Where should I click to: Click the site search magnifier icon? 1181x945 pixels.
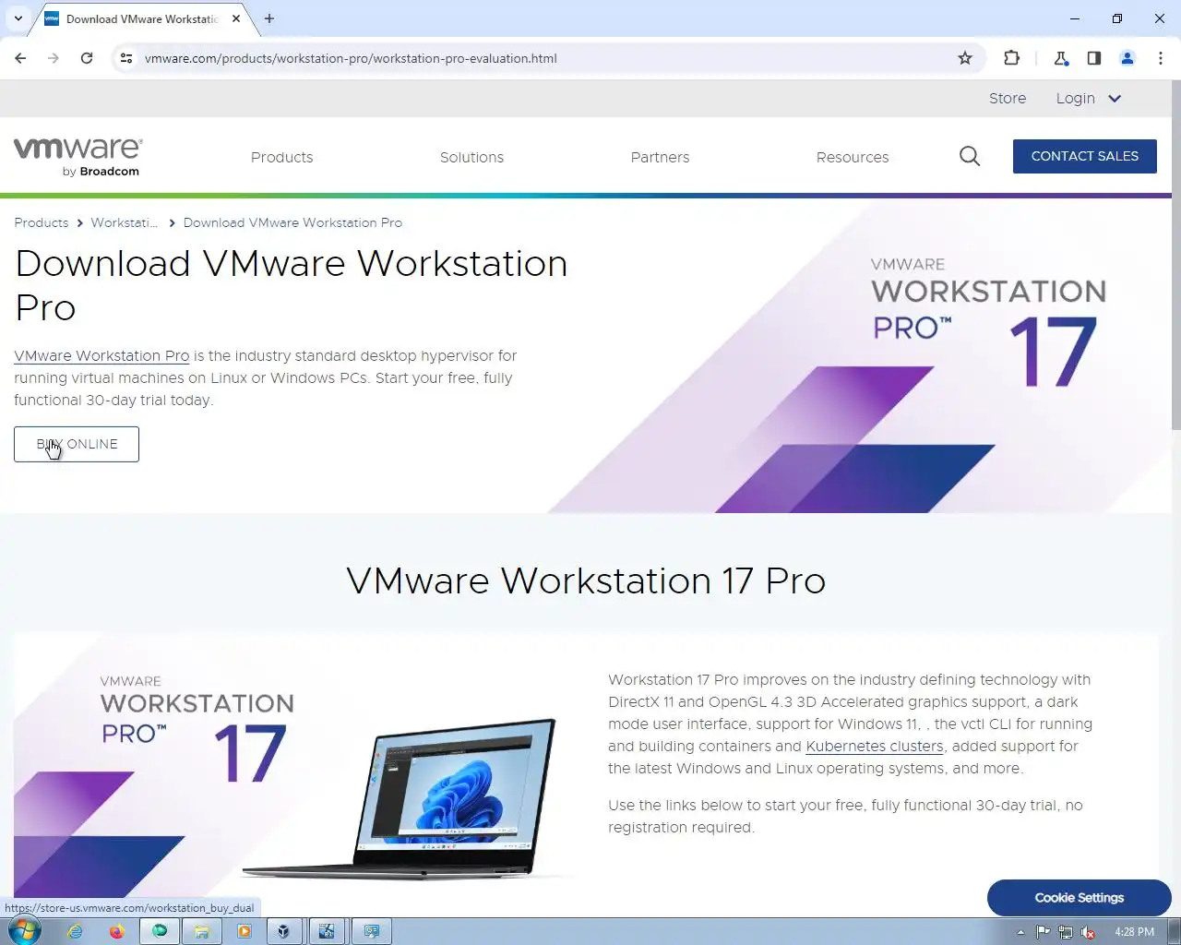click(x=970, y=156)
